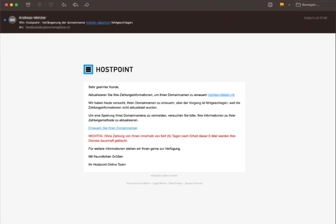Reply to all with double arrow icon
This screenshot has width=336, height=224.
pos(75,5)
